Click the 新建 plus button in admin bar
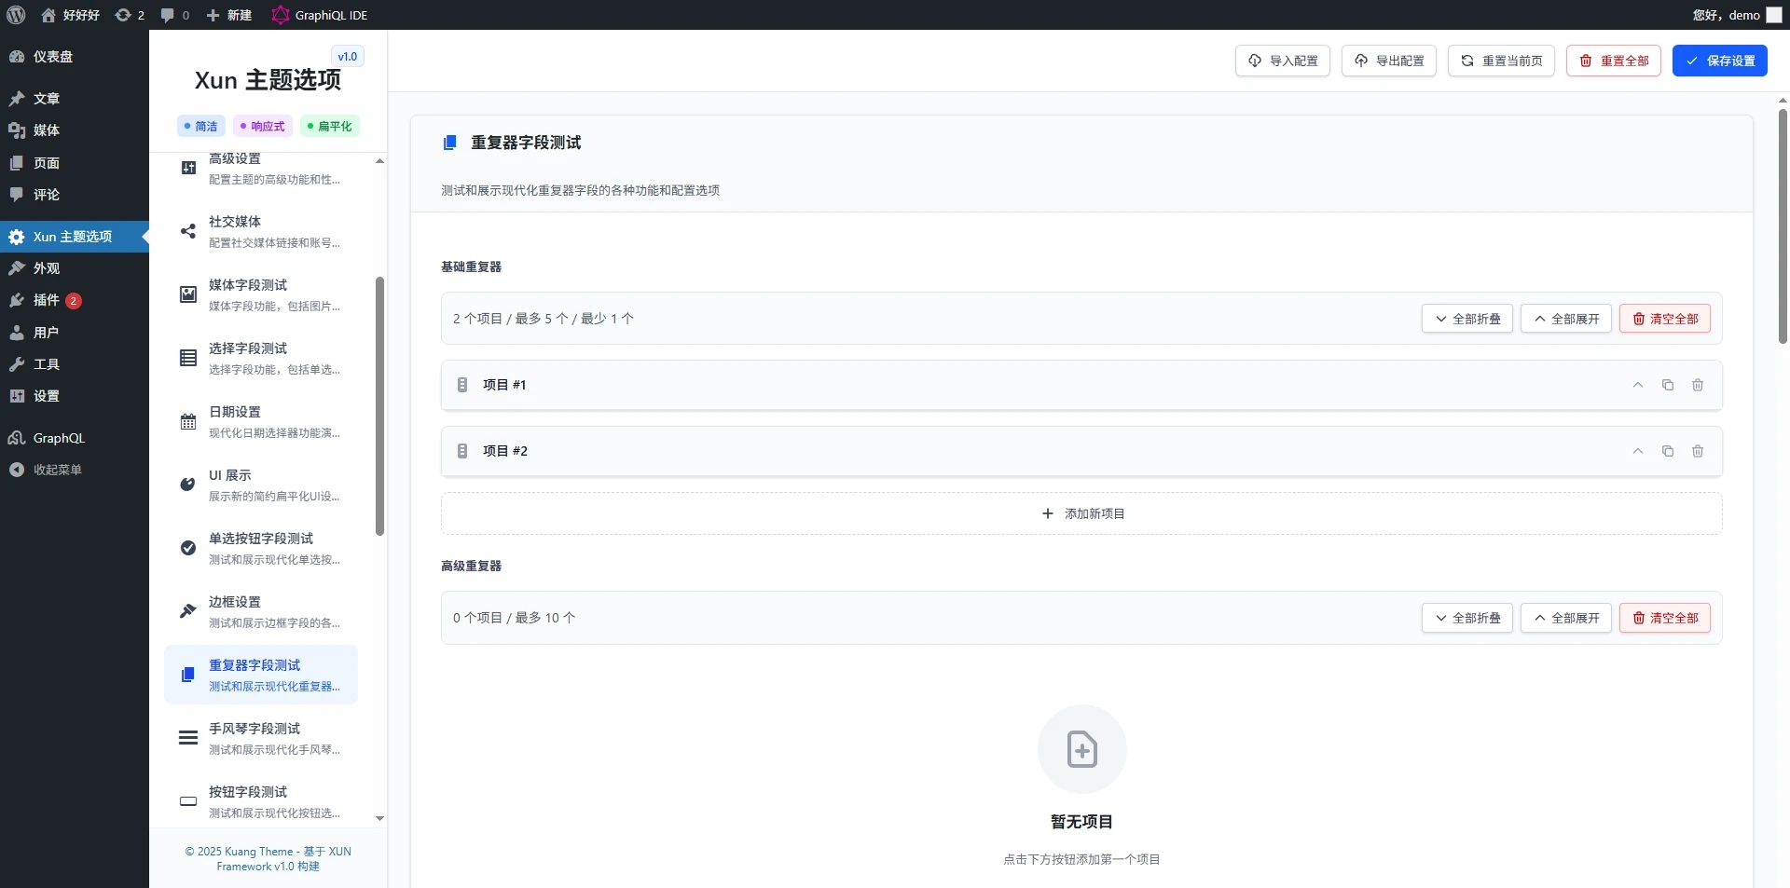 (x=229, y=15)
